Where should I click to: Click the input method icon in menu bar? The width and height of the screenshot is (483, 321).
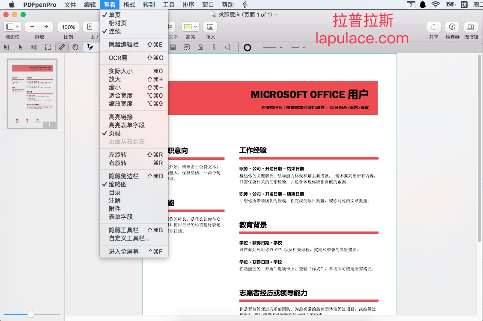pyautogui.click(x=464, y=5)
